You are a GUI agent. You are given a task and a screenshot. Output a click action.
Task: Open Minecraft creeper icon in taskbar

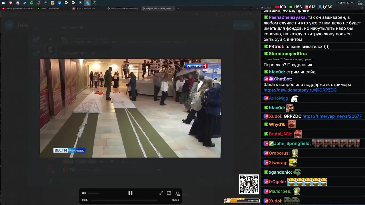[52, 3]
